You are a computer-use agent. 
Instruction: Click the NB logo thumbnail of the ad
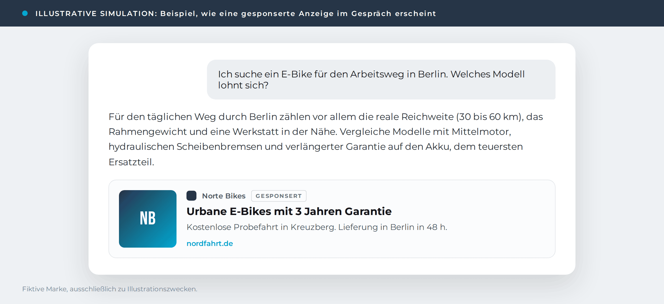click(148, 219)
